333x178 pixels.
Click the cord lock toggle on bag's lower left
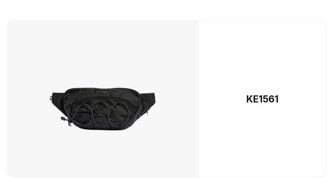coord(64,119)
